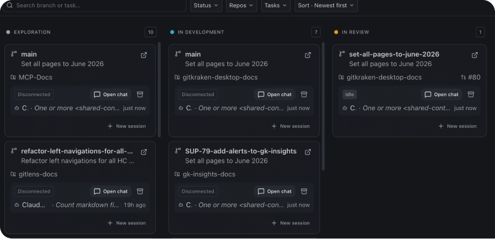
Task: Start New session on gitlens-docs card
Action: [x=127, y=223]
